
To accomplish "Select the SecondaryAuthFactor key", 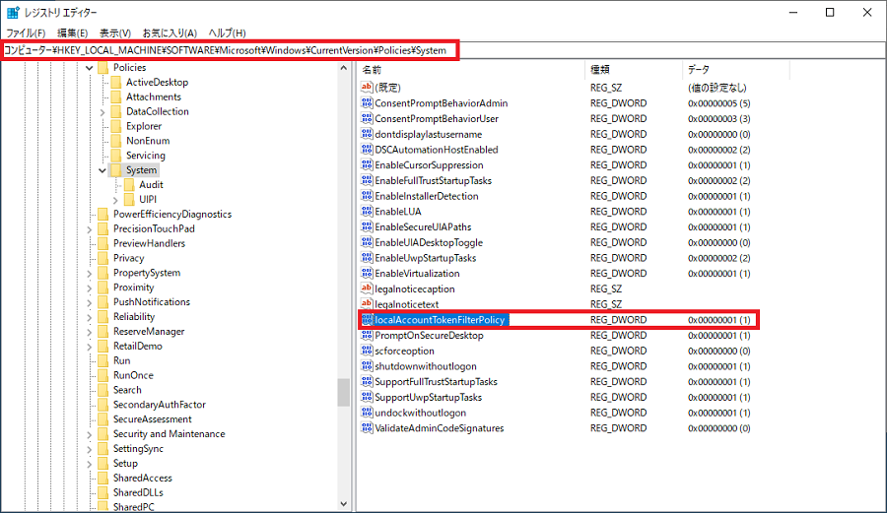I will click(159, 405).
